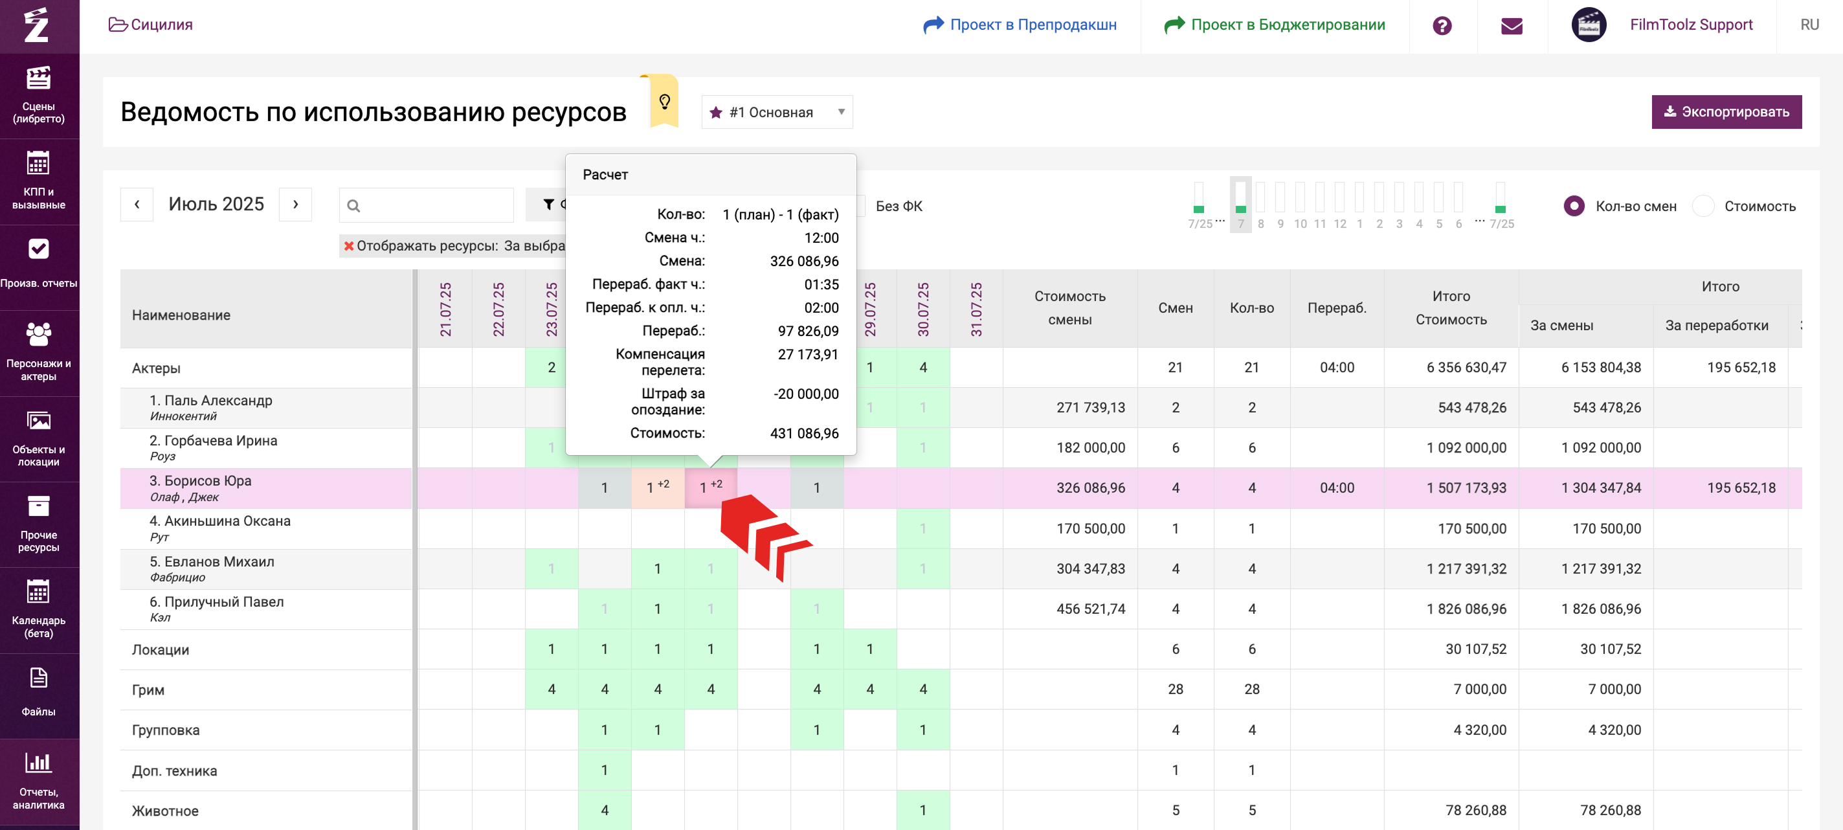
Task: Click Стоимость смены column header
Action: pos(1069,308)
